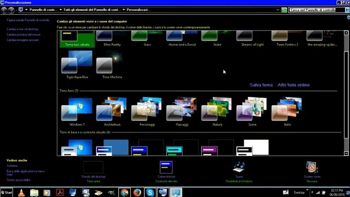Open Altri temi online link
The height and width of the screenshot is (197, 350).
click(x=294, y=85)
